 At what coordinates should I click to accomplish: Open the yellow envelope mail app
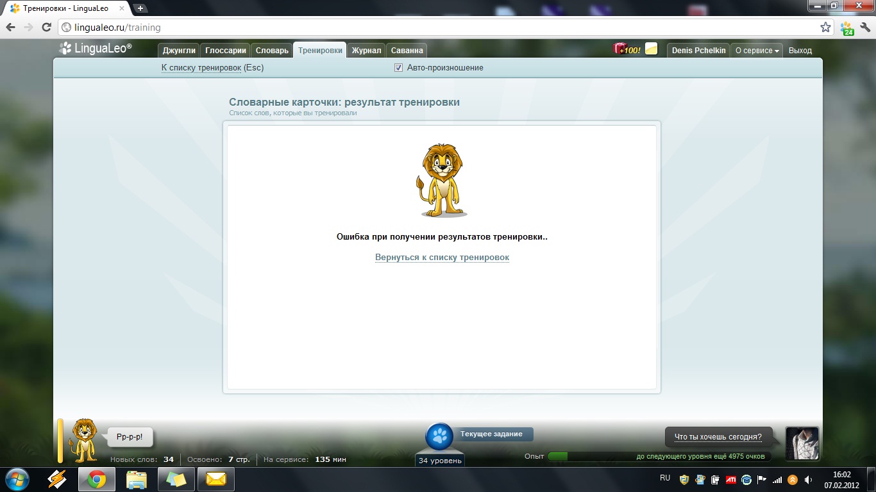point(216,479)
